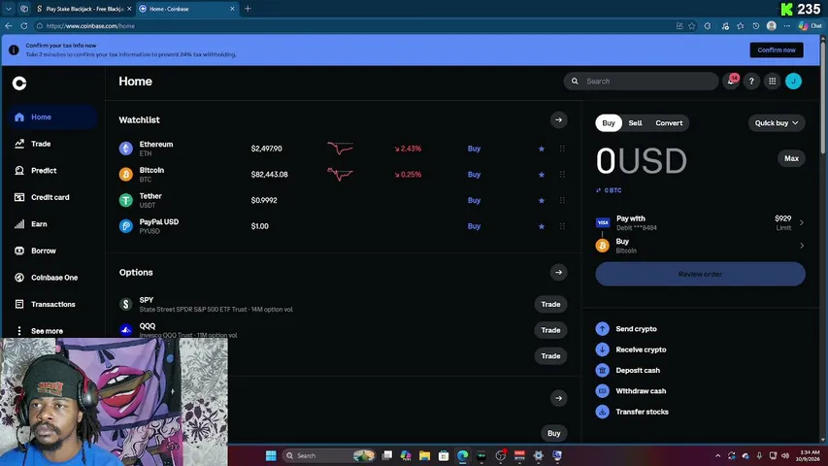Open Coinbase One in the sidebar
Screen dimensions: 828x466
52,278
